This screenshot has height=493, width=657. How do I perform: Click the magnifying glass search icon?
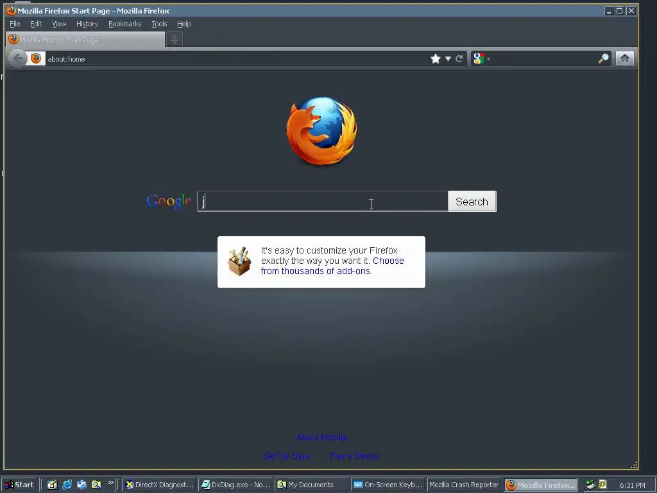coord(603,58)
